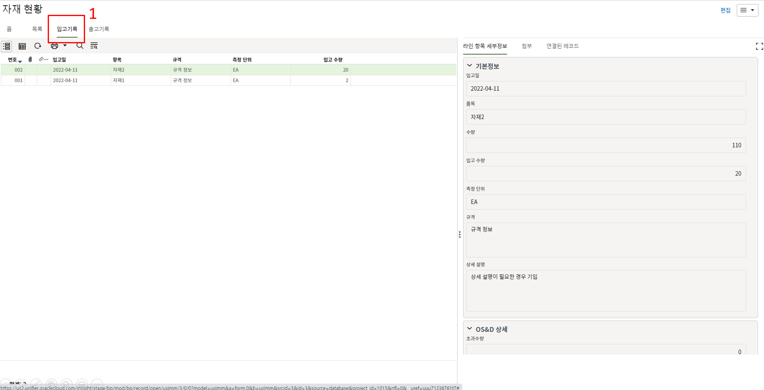Open the 출고기록 tab
The height and width of the screenshot is (390, 764).
[x=99, y=29]
